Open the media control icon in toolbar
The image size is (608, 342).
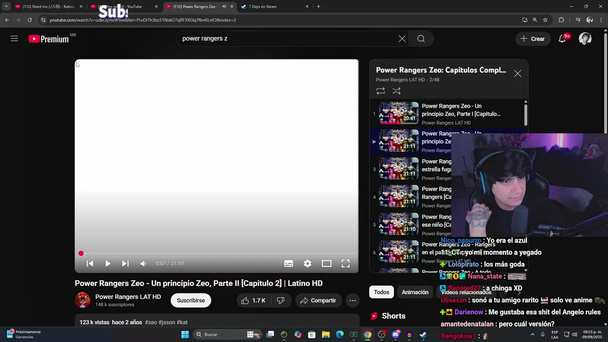[578, 20]
